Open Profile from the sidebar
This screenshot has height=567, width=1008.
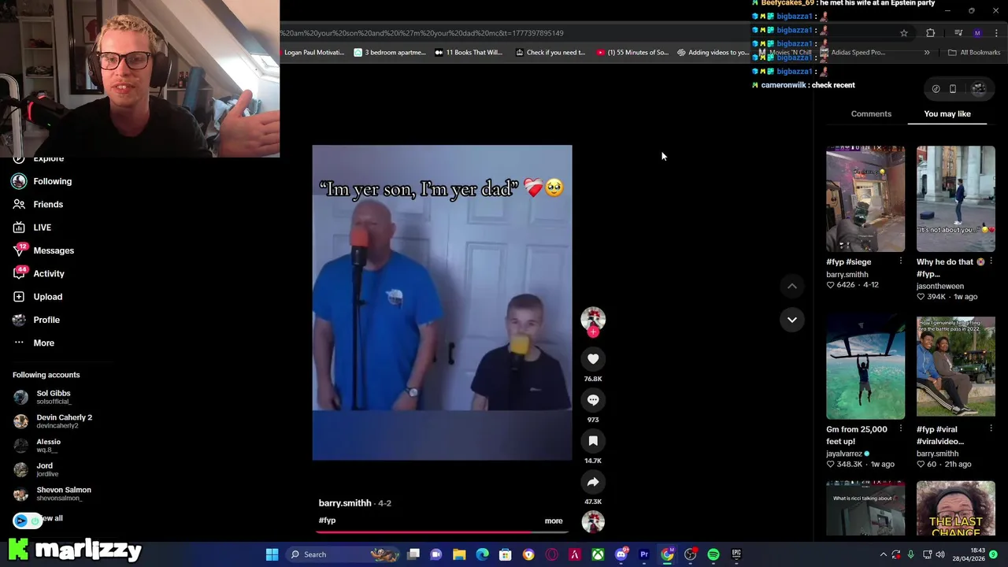[x=36, y=320]
